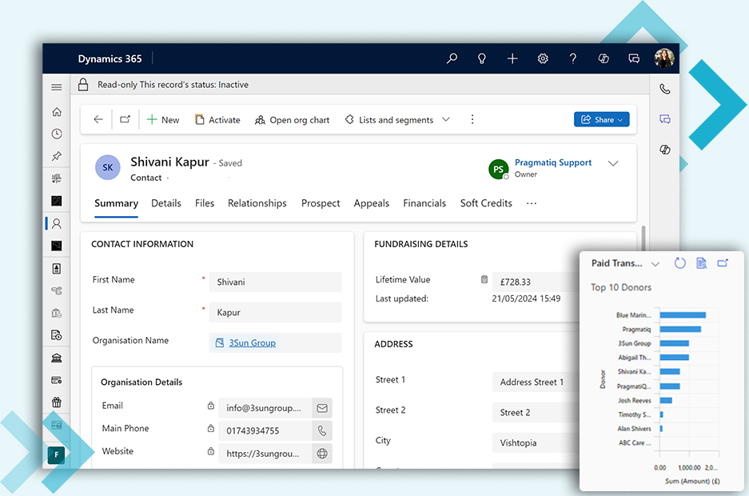Image resolution: width=749 pixels, height=496 pixels.
Task: Click the Share button
Action: tap(601, 120)
